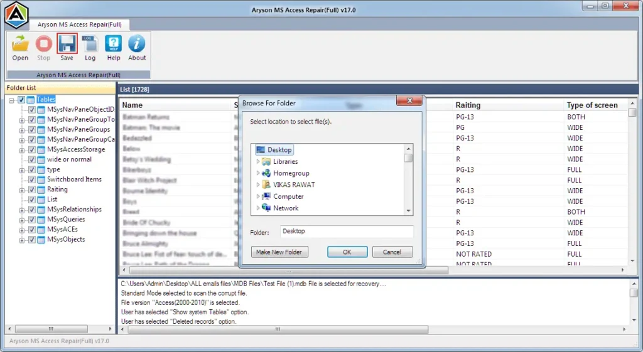This screenshot has height=352, width=643.
Task: Select the Computer icon in browse dialog
Action: 266,196
